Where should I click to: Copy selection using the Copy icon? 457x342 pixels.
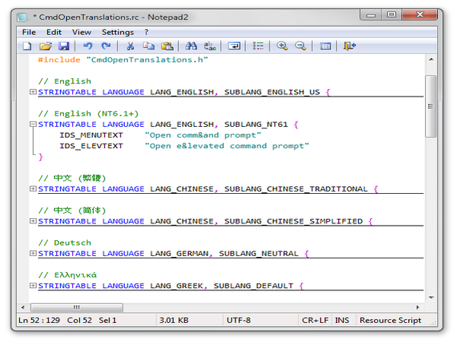(149, 46)
